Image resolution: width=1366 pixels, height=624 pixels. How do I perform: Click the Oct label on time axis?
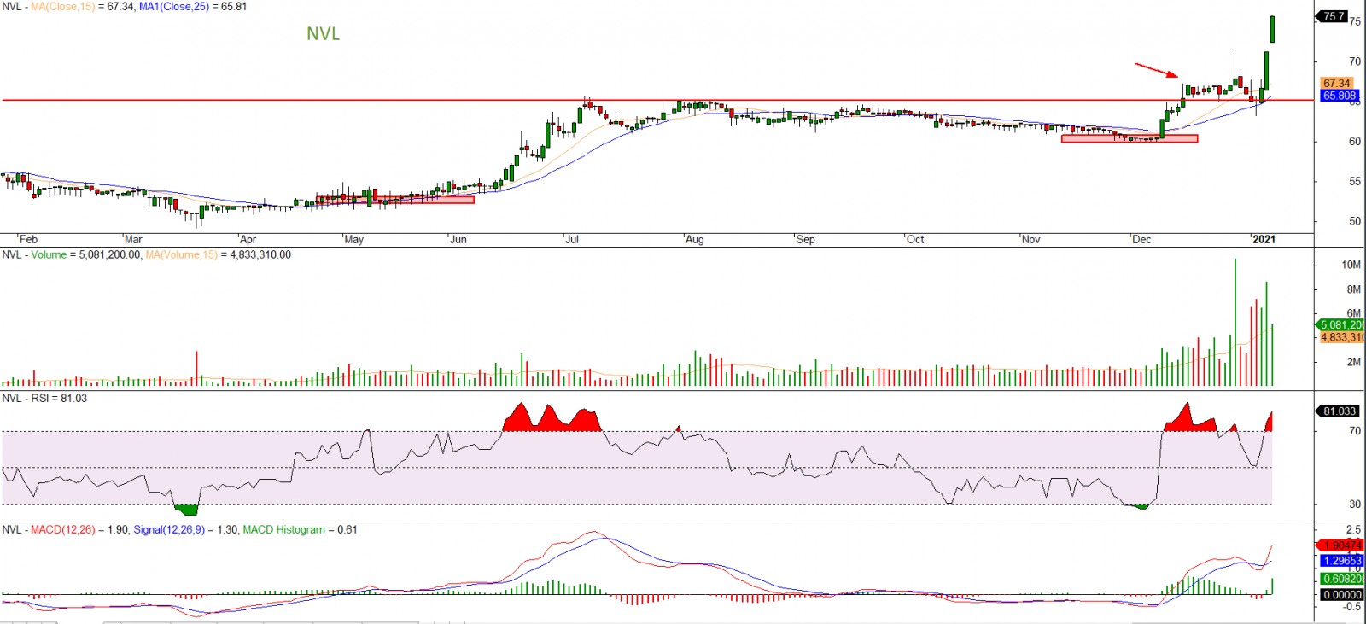click(915, 240)
